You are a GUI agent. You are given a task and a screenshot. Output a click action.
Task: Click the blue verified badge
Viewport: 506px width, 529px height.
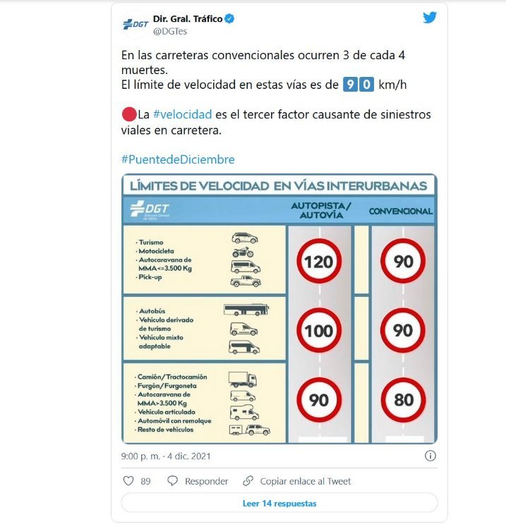(229, 19)
